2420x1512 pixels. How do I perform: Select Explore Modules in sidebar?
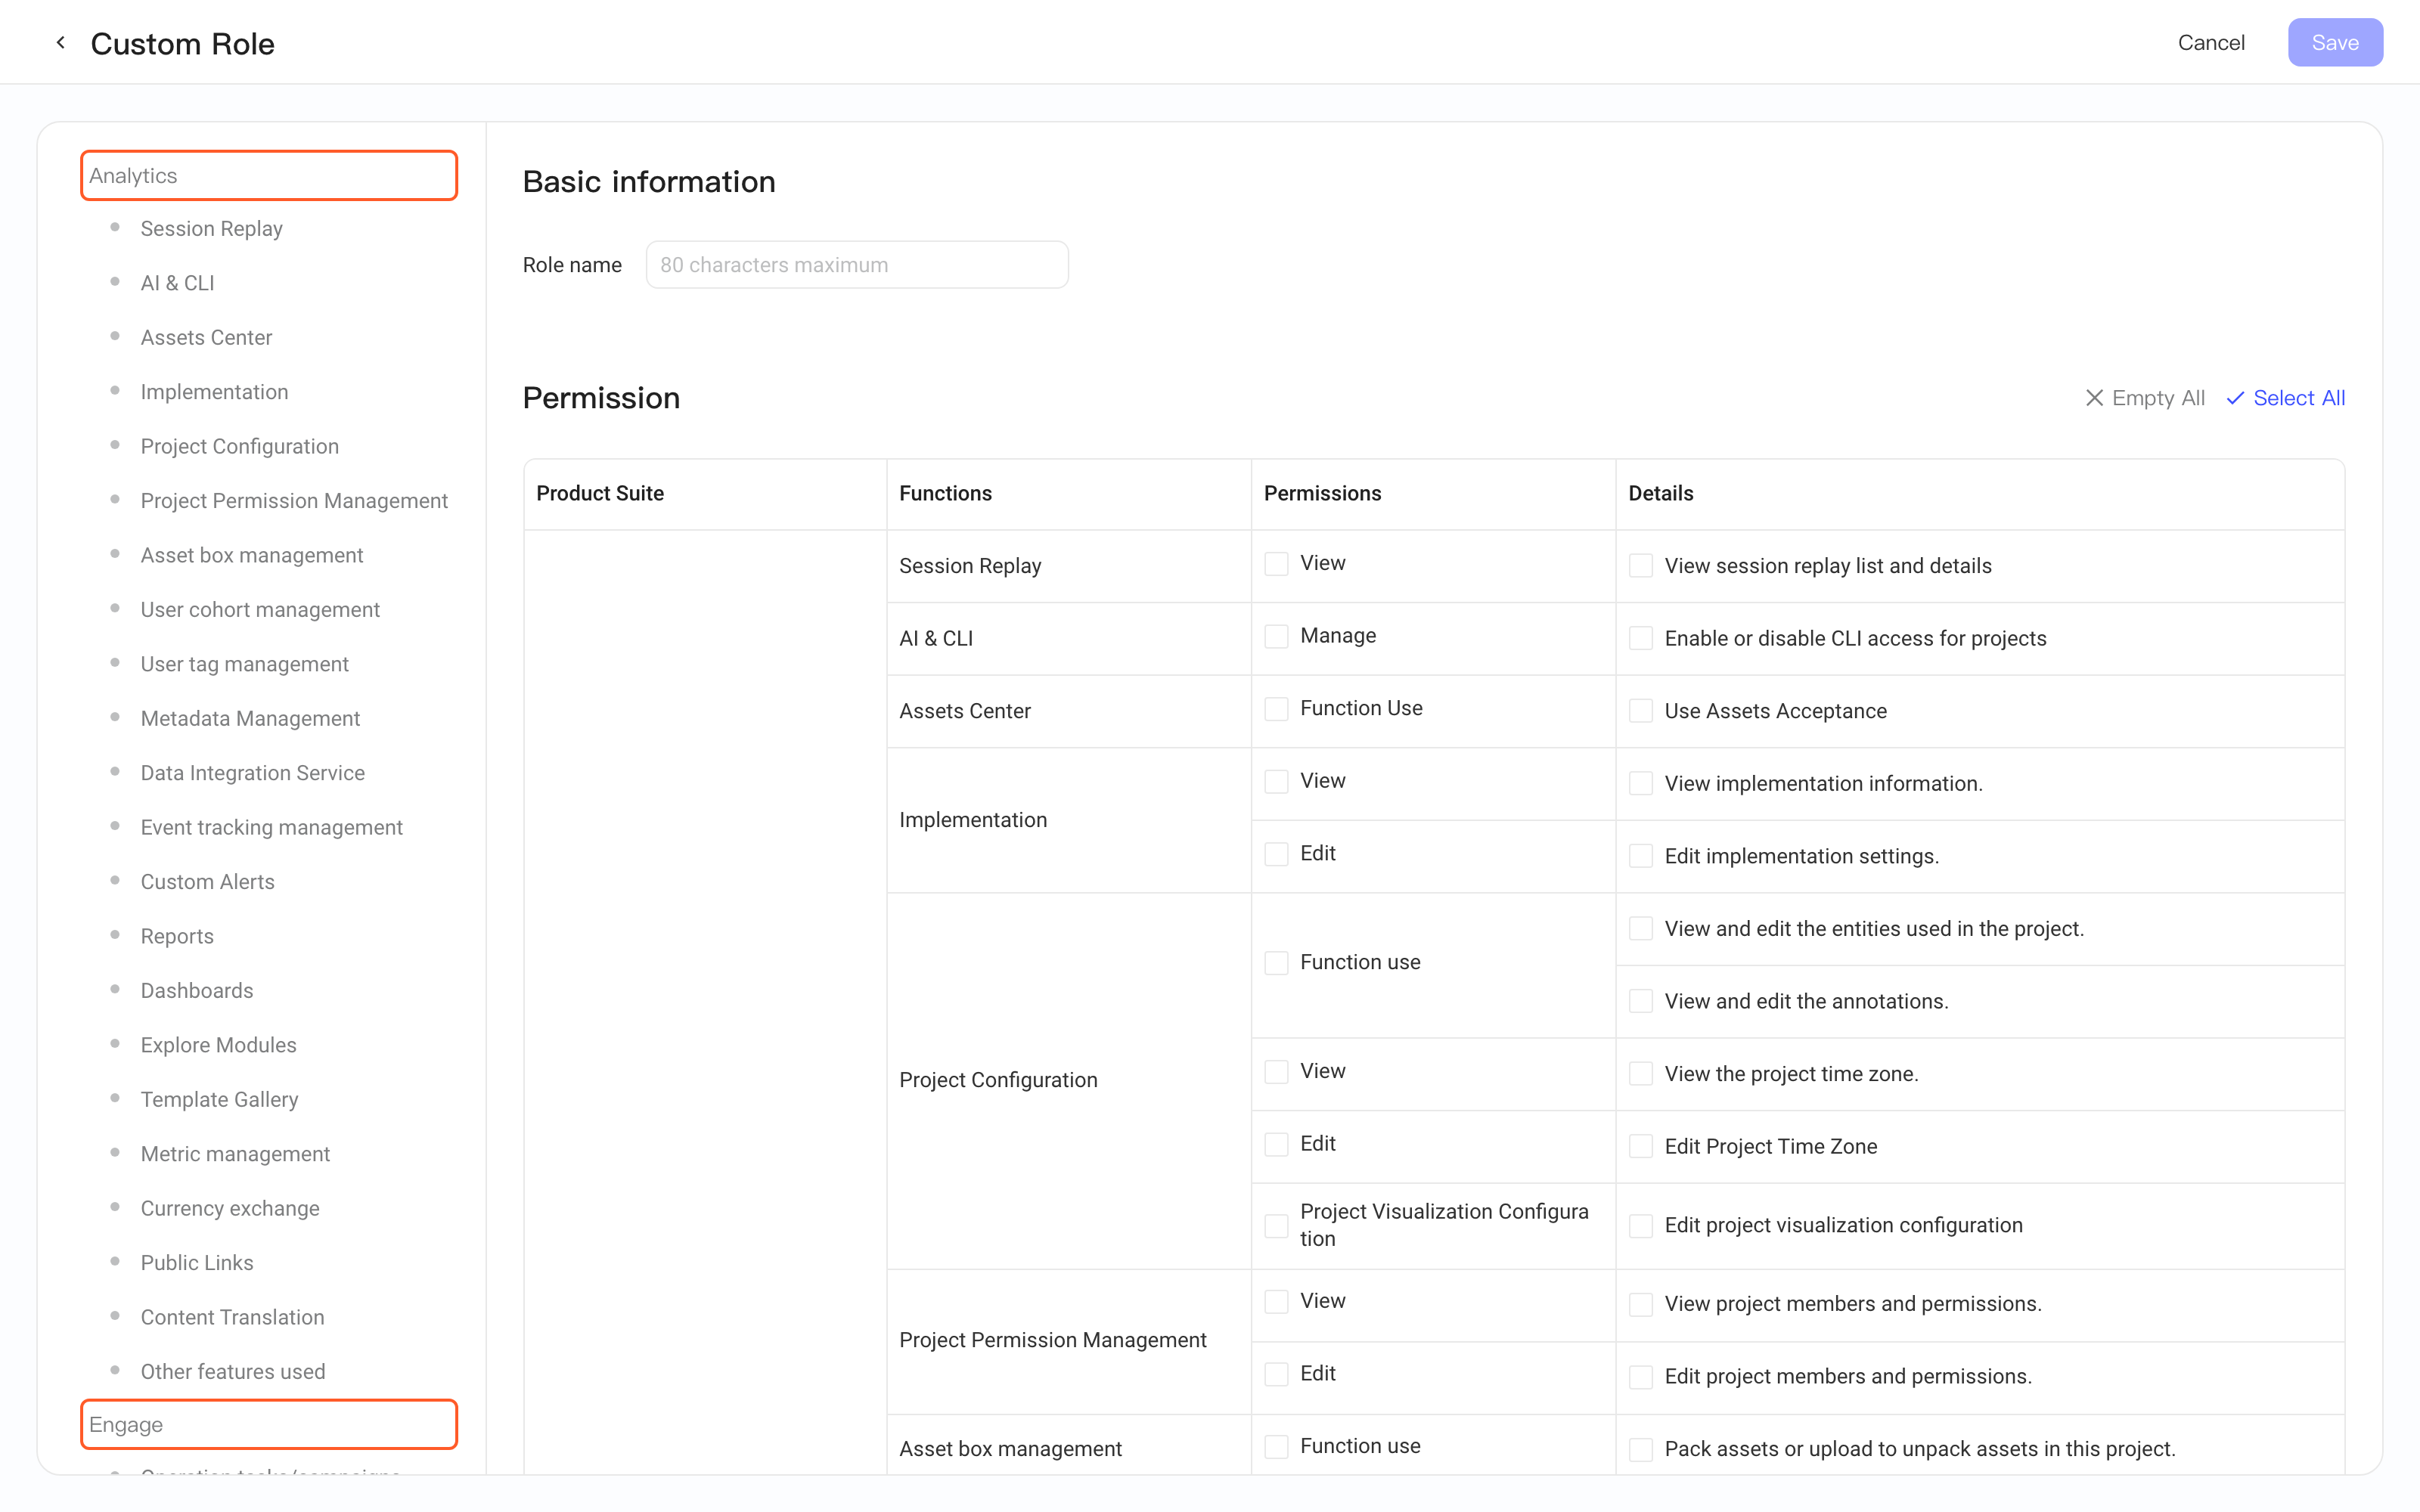click(218, 1045)
